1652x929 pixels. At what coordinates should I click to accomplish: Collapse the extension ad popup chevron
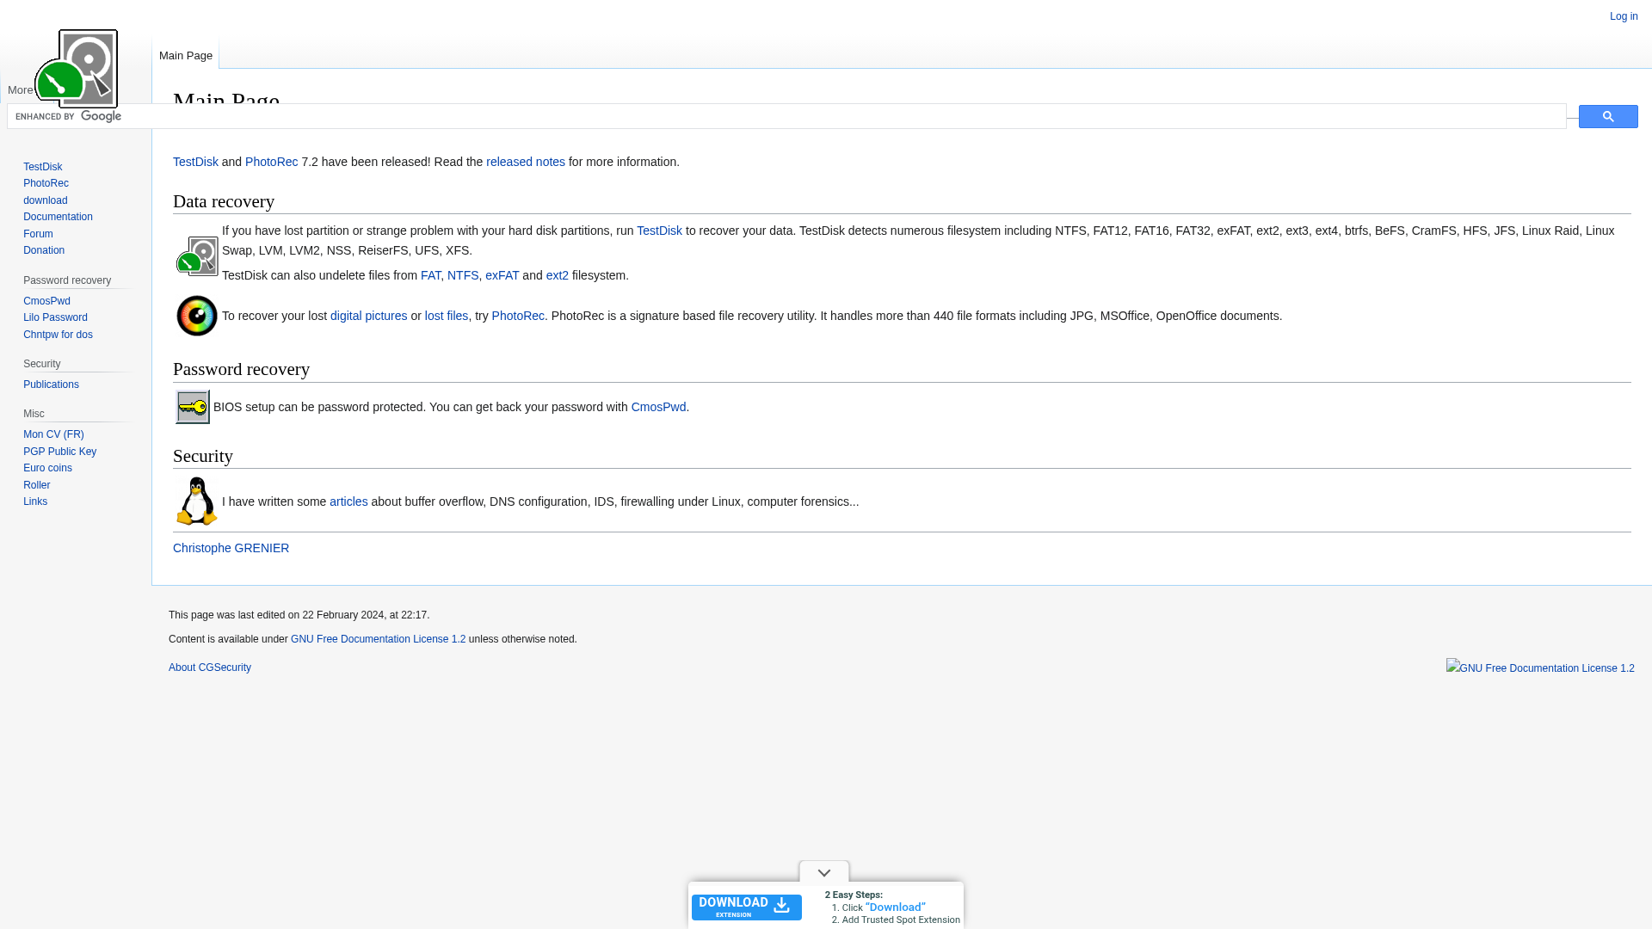pos(823,872)
